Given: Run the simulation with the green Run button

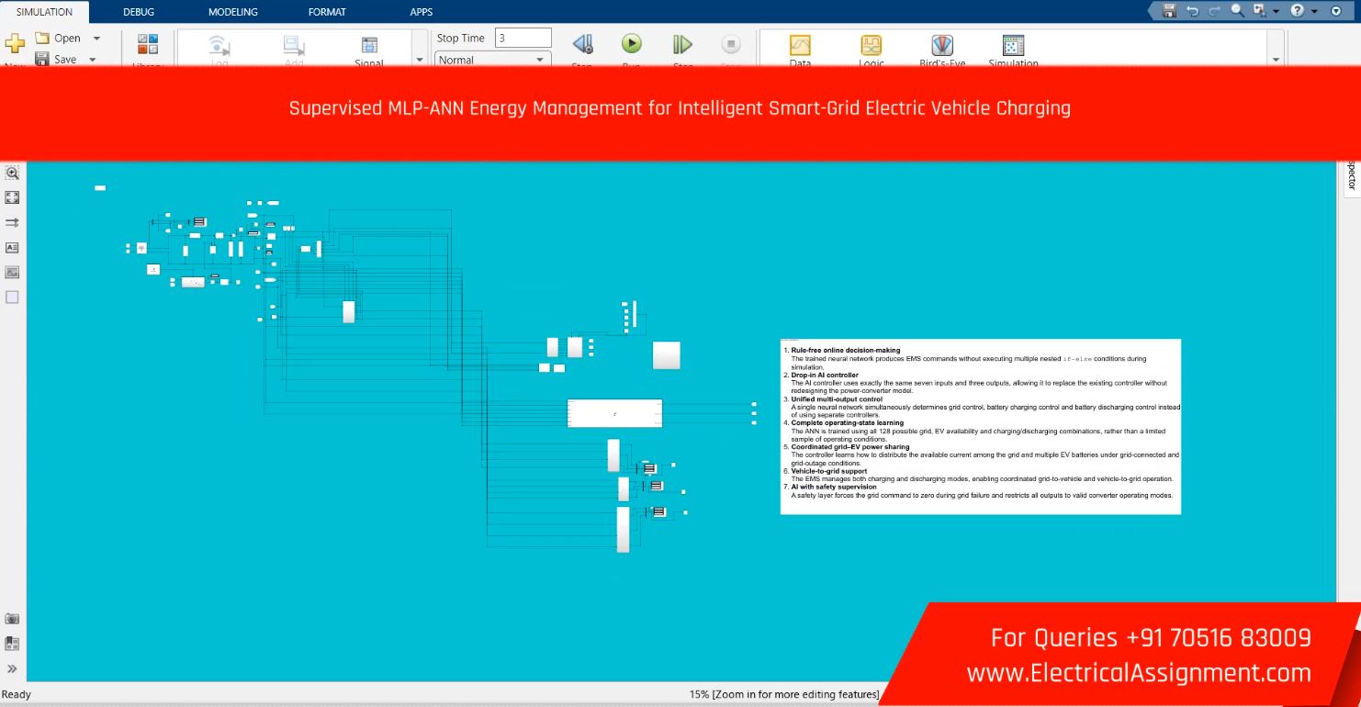Looking at the screenshot, I should (x=631, y=43).
